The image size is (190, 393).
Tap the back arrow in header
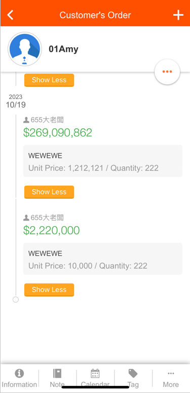10,15
